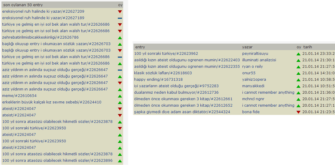
Task: Click red downvote arrow beside entry #22627209
Action: click(x=120, y=11)
